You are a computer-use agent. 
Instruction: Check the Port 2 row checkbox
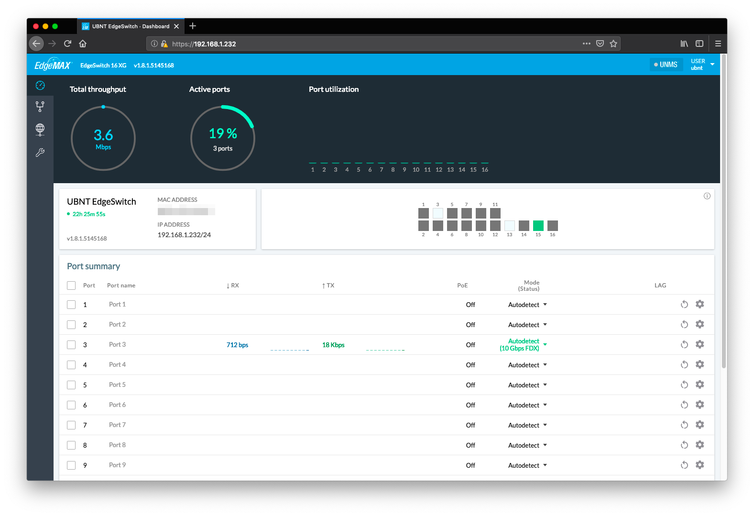71,325
